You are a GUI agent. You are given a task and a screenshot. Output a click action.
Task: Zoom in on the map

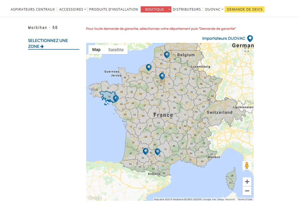click(247, 182)
